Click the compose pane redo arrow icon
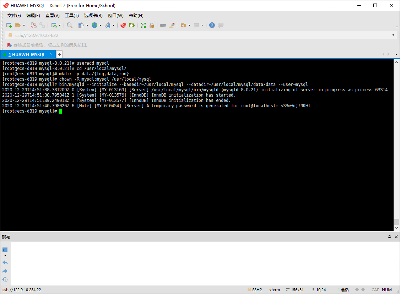 (x=5, y=271)
